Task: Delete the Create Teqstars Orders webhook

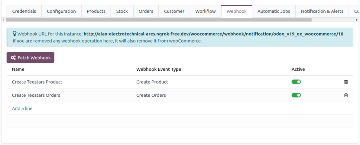Action: click(346, 95)
